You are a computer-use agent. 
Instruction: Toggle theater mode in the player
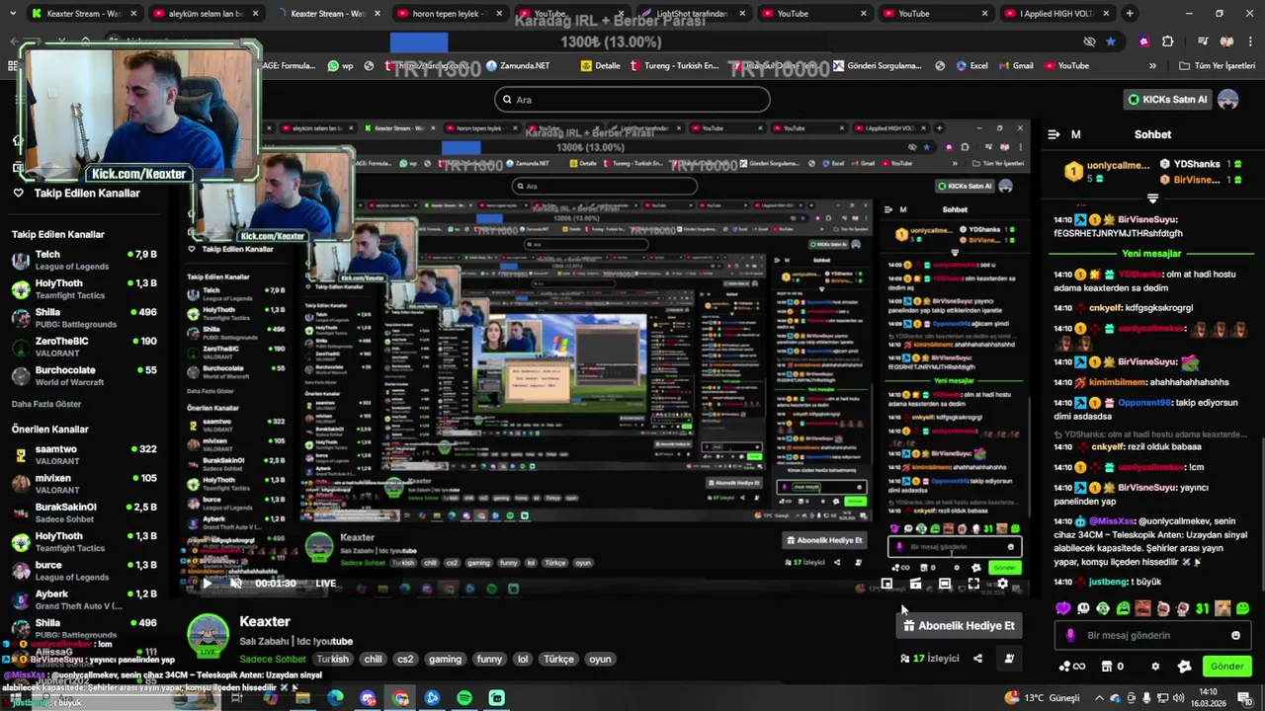[x=945, y=584]
